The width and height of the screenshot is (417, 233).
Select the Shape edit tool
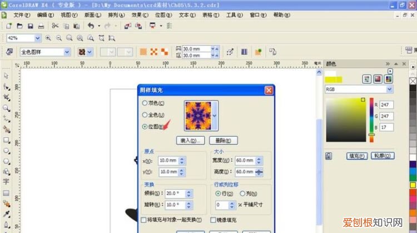coord(6,87)
